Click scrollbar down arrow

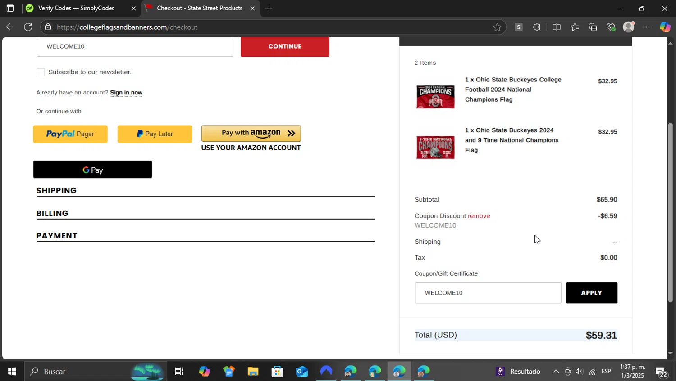[671, 354]
